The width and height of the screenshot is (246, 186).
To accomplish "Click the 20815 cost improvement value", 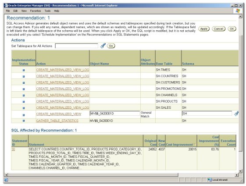I will 193,149.
